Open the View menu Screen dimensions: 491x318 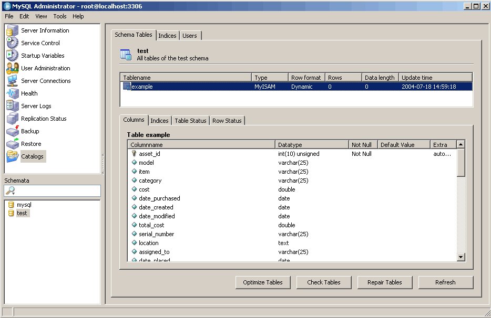coord(41,16)
